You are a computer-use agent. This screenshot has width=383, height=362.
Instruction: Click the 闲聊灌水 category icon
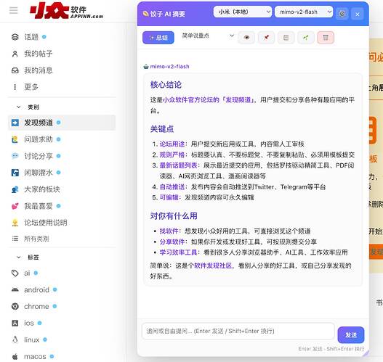click(x=15, y=173)
